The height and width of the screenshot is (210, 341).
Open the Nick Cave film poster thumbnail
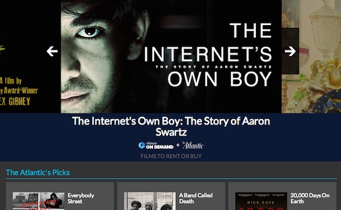point(261,201)
